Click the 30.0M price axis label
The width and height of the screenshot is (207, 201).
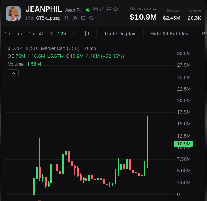tap(184, 54)
